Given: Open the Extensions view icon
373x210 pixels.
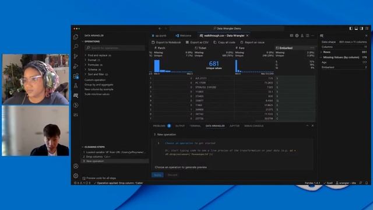Looking at the screenshot, I should (76, 76).
